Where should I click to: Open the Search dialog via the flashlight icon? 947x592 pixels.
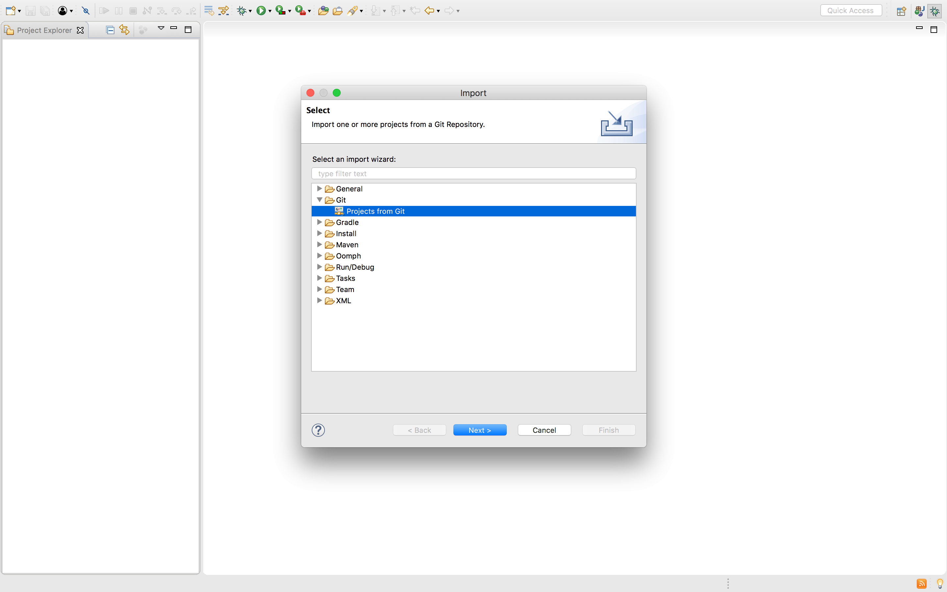(352, 11)
